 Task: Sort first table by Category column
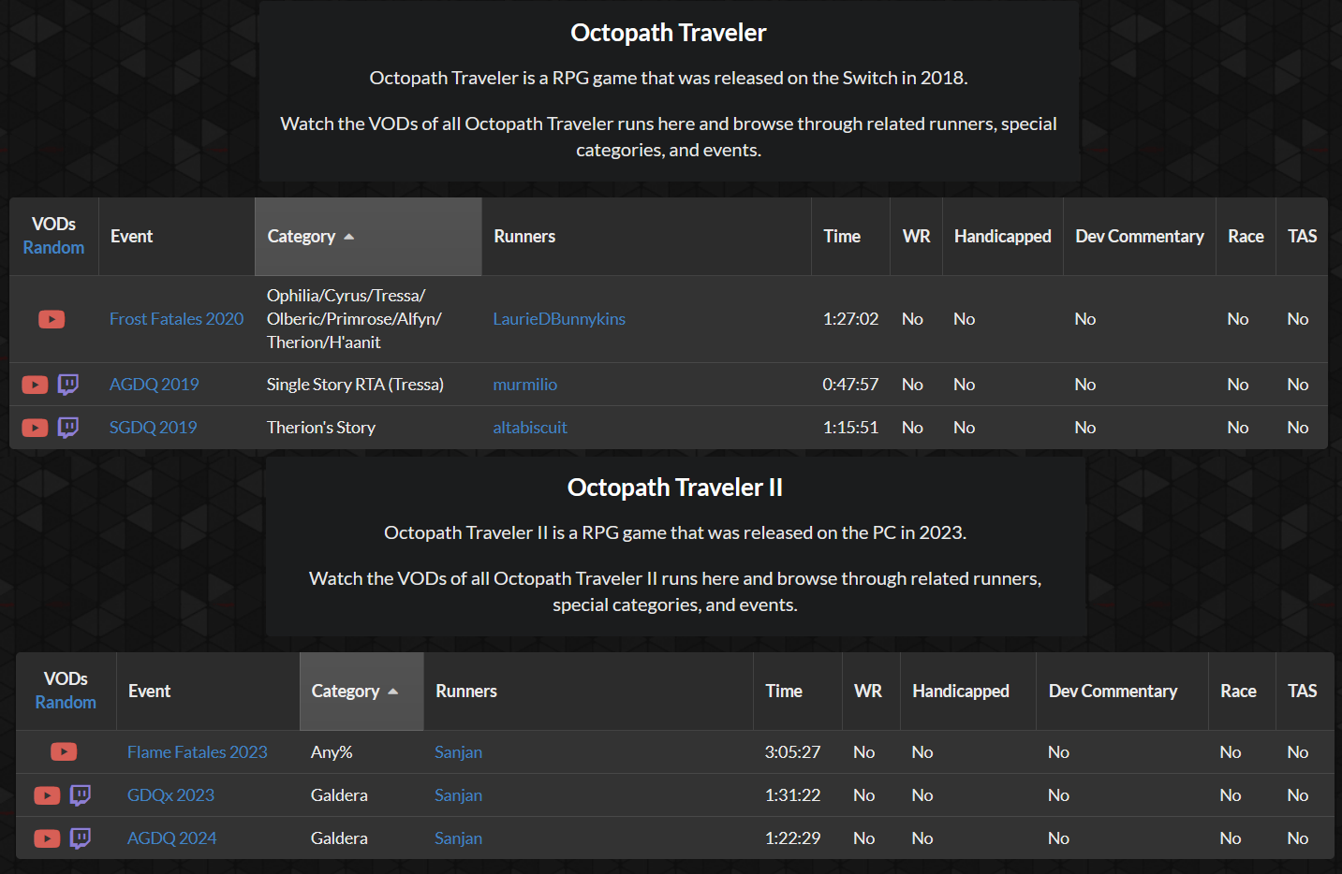click(368, 237)
